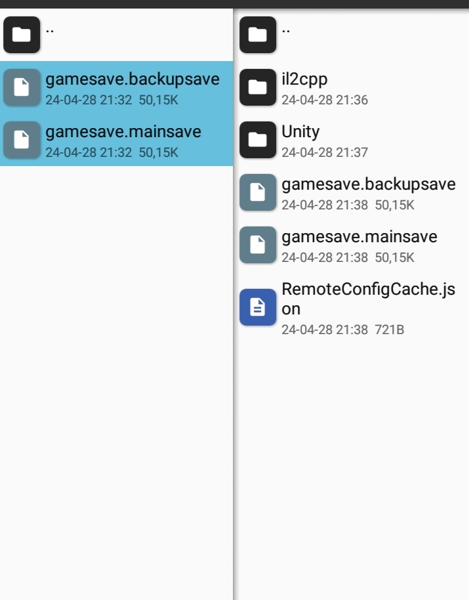
Task: Click the parent folder icon in right pane
Action: coord(258,35)
